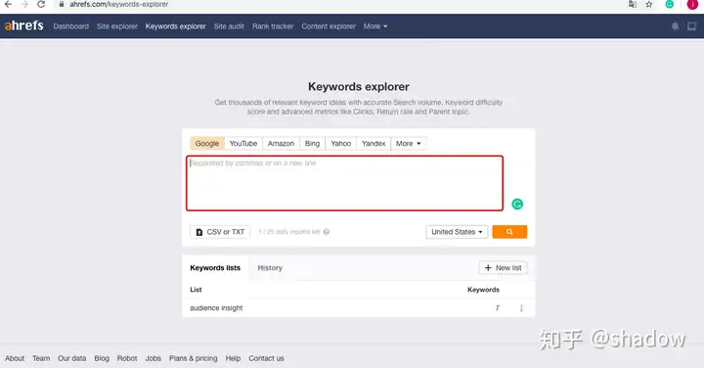704x368 pixels.
Task: Open the Robot footer link
Action: (x=127, y=358)
